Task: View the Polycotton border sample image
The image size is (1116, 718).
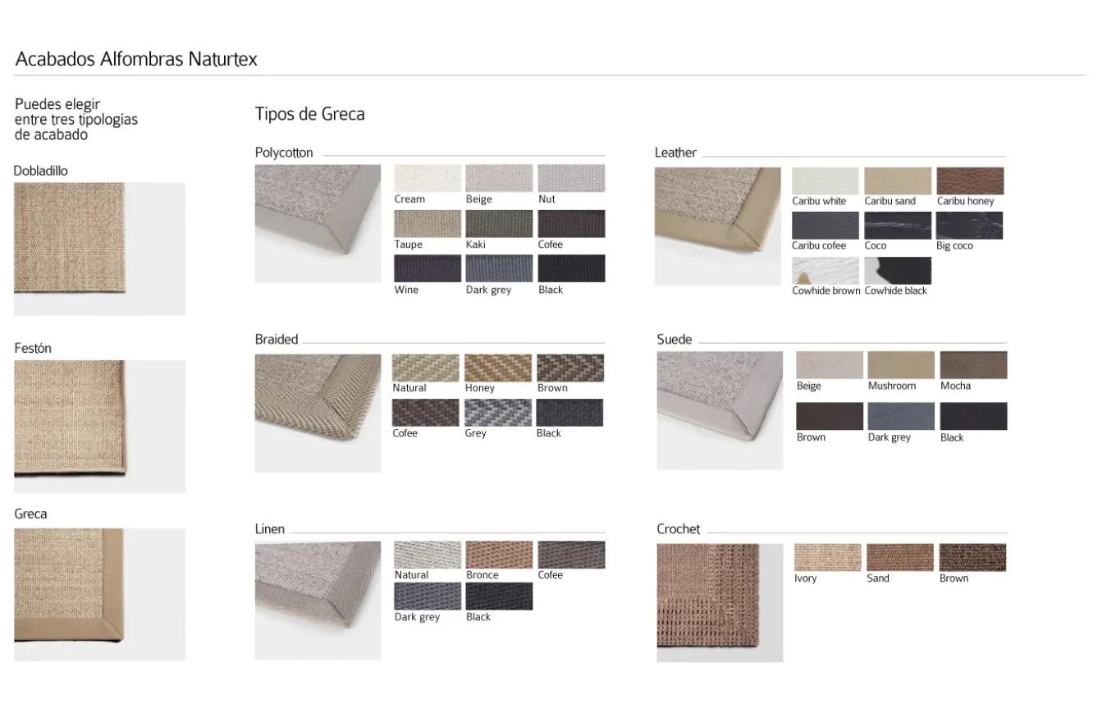Action: [318, 224]
